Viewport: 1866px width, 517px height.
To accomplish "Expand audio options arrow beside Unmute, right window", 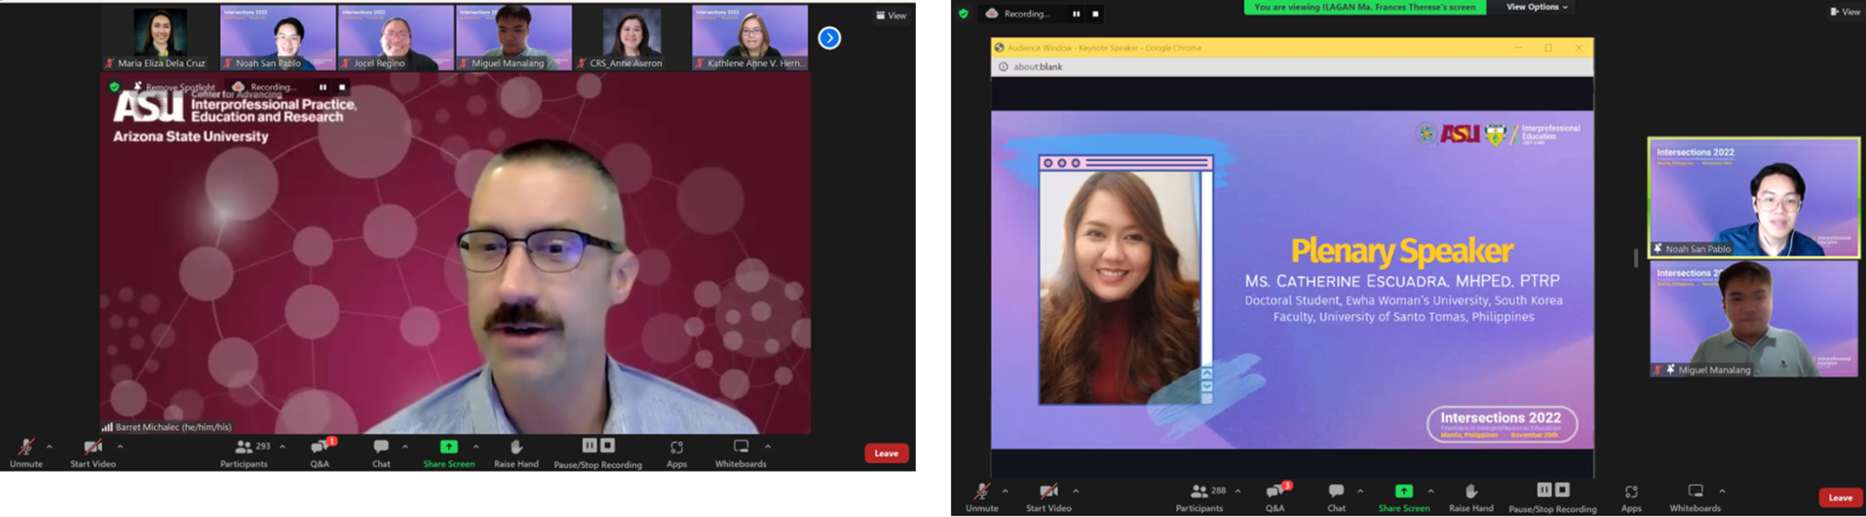I will point(1005,492).
